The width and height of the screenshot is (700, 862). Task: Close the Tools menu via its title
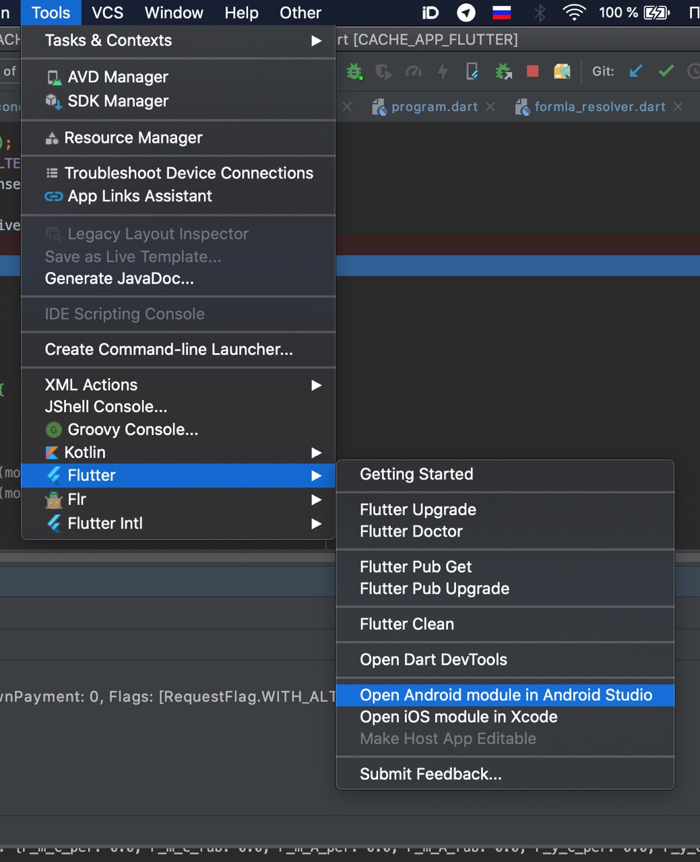51,13
